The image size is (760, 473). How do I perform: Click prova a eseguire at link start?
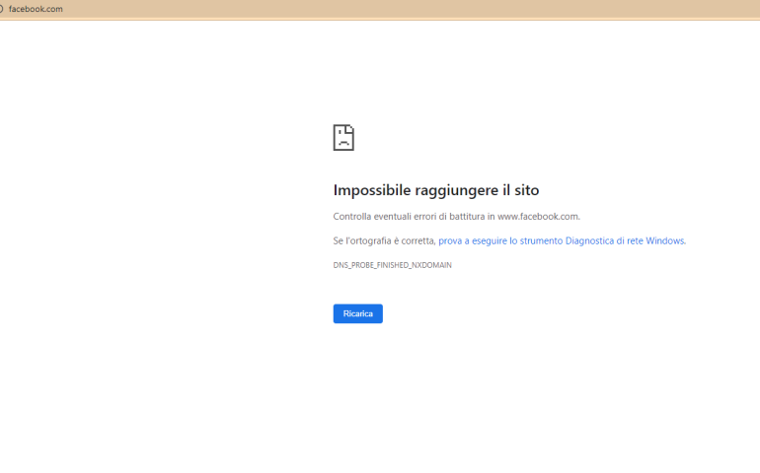tap(472, 240)
